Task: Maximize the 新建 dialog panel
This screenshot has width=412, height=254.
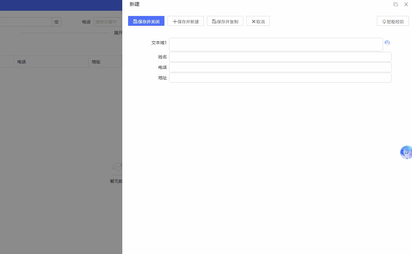Action: click(396, 4)
